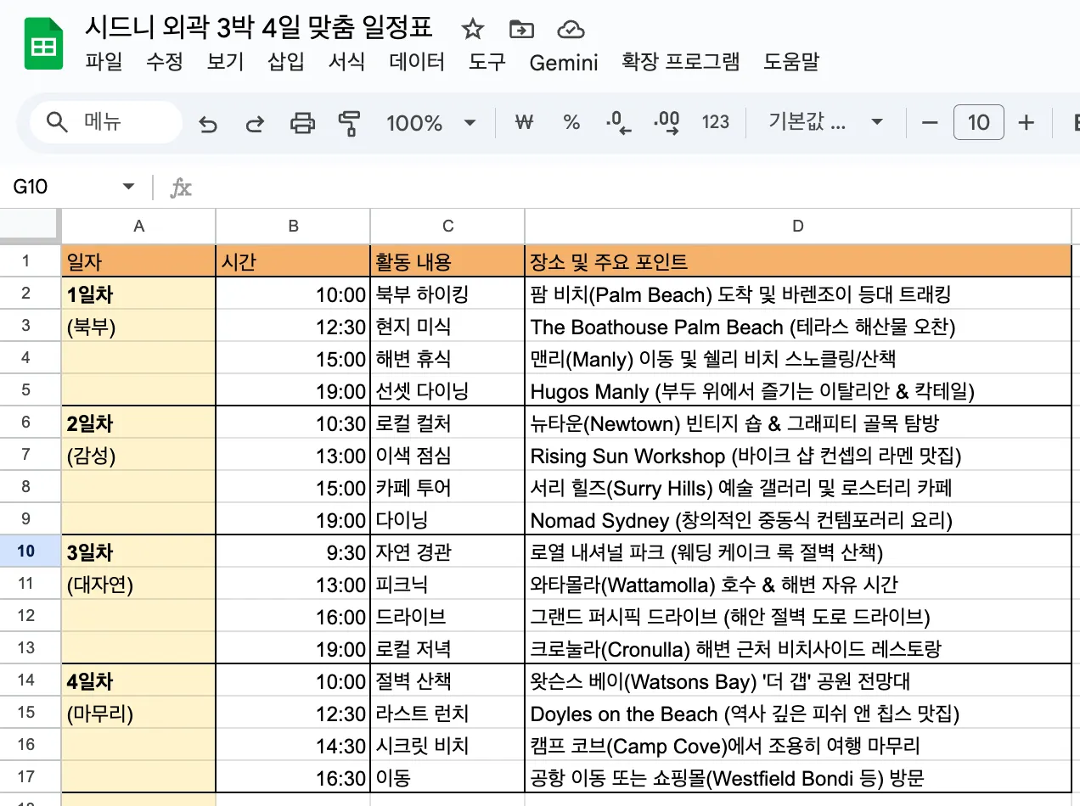Format the cell as percent
Image resolution: width=1080 pixels, height=806 pixels.
[571, 123]
